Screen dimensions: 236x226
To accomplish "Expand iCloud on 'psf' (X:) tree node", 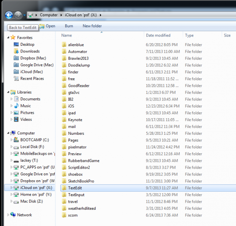I will point(11,188).
